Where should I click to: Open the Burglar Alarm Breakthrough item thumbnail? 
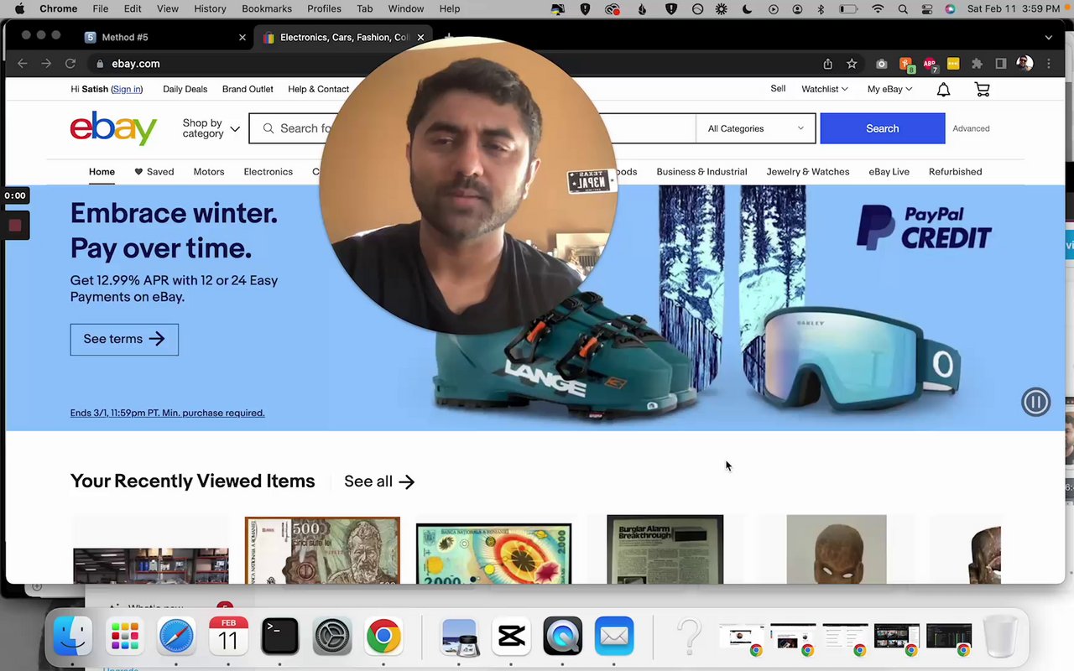pyautogui.click(x=665, y=549)
